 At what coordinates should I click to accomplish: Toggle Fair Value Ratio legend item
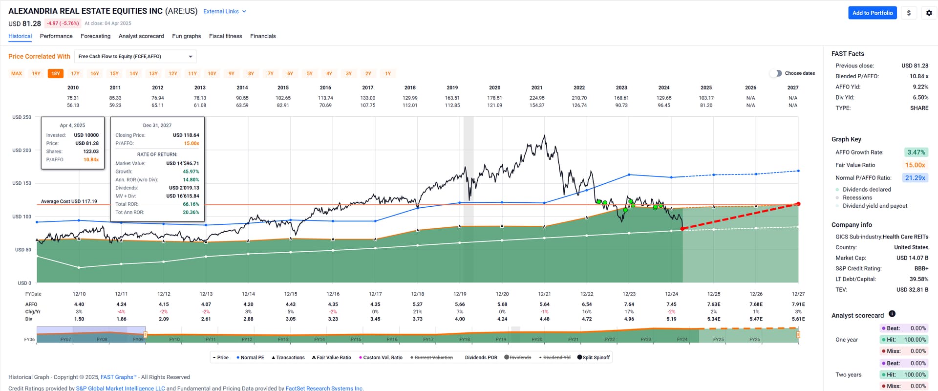pyautogui.click(x=331, y=358)
